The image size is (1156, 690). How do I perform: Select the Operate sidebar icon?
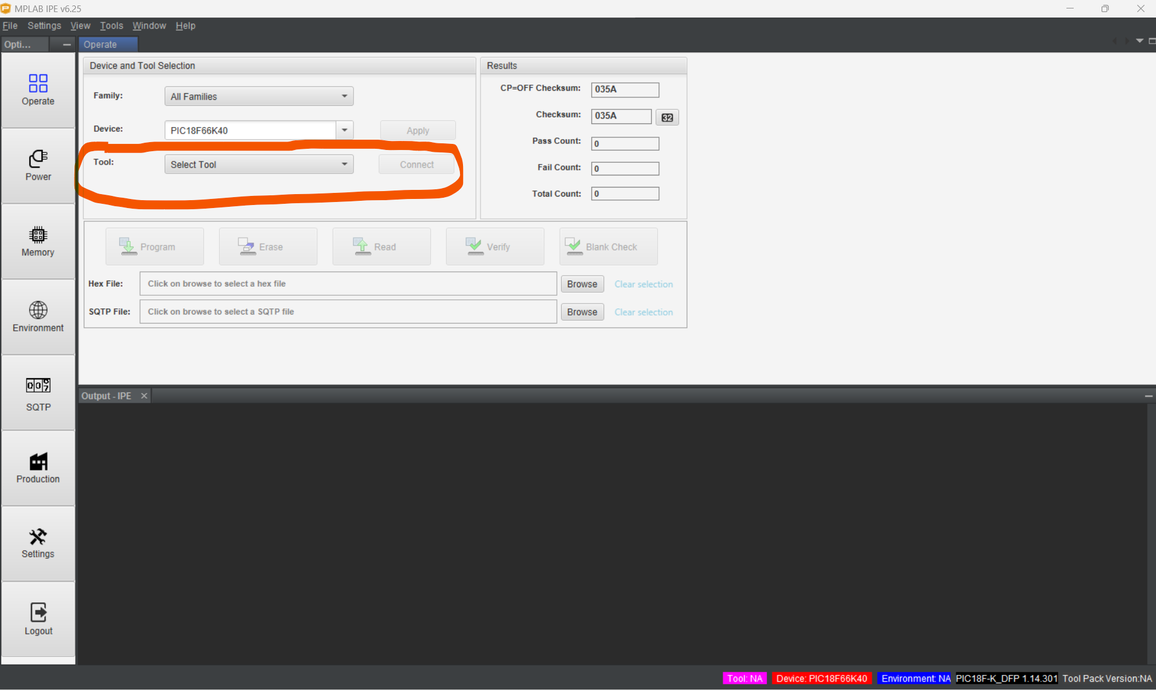coord(38,91)
